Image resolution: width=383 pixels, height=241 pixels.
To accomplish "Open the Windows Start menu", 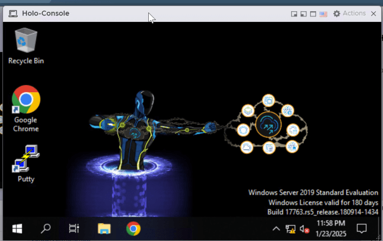I will click(17, 229).
